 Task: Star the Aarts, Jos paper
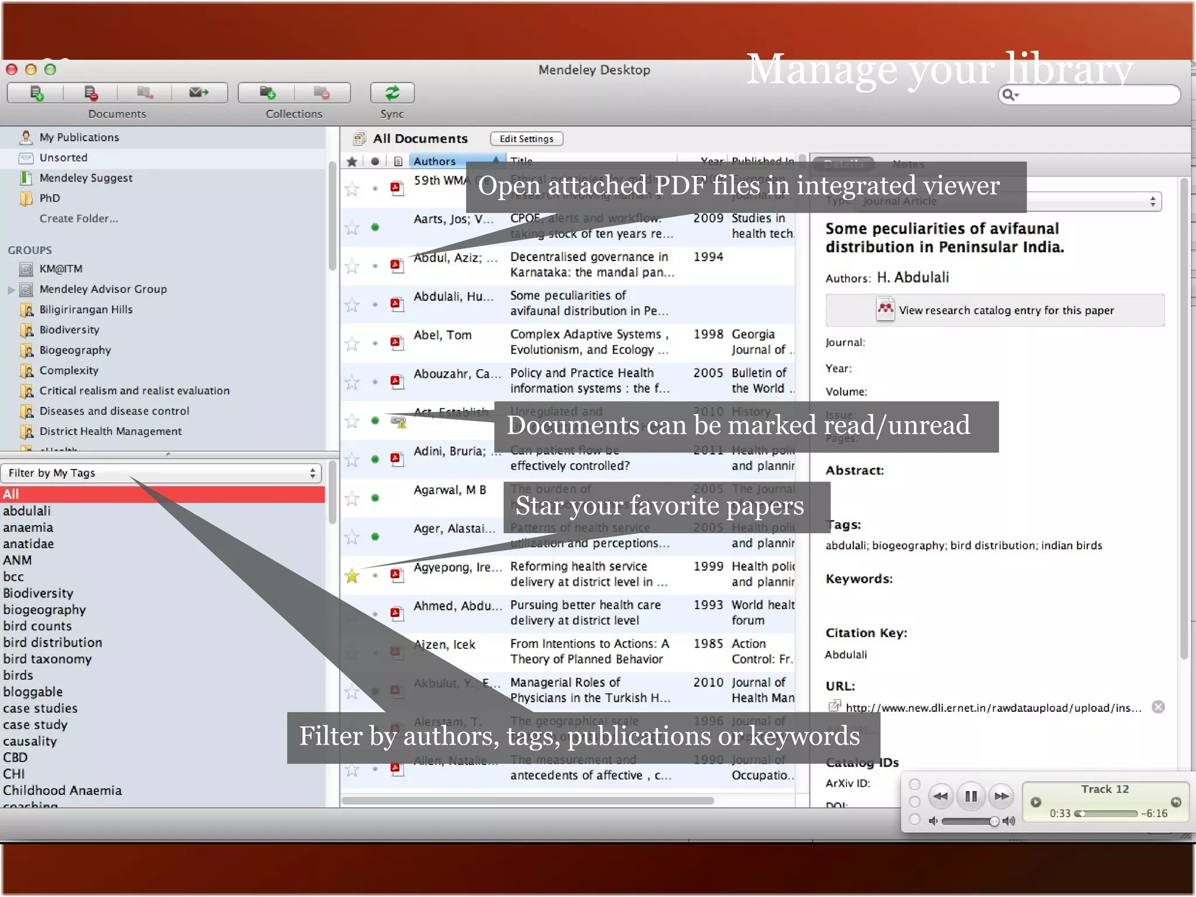coord(352,227)
